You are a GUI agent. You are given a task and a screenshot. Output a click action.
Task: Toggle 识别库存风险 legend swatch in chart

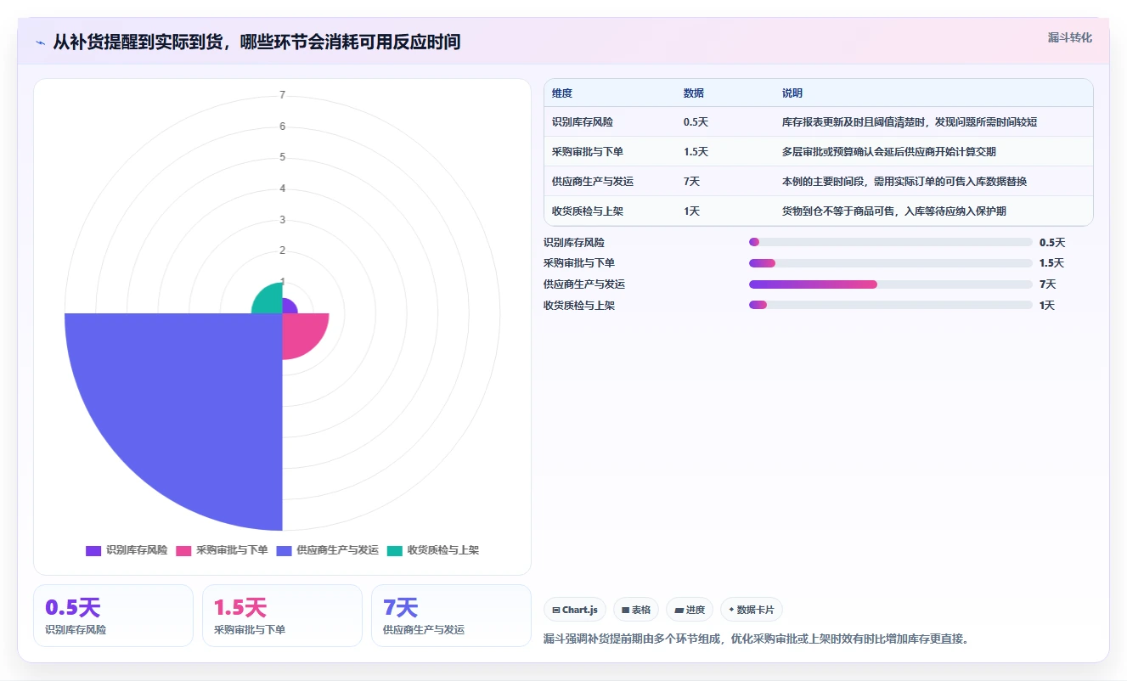(x=93, y=550)
